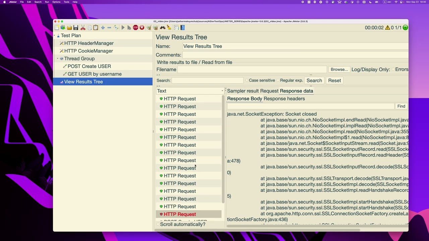Viewport: 429px width, 241px height.
Task: Open the JMeter application menu
Action: (13, 2)
